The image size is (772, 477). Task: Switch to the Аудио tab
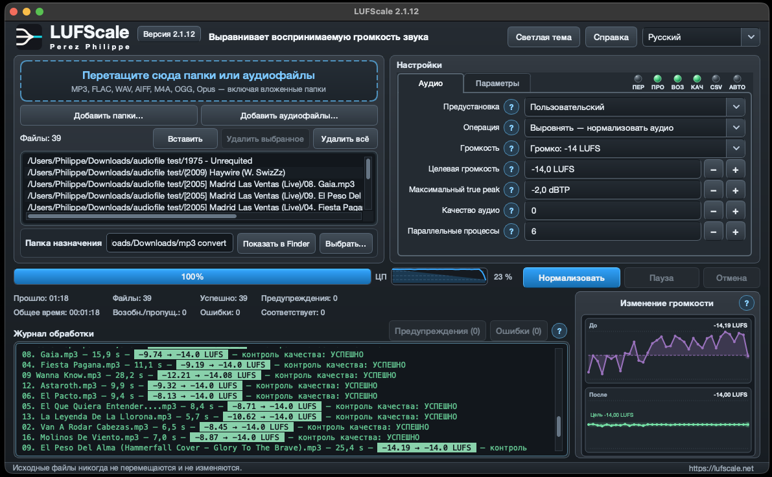(430, 83)
